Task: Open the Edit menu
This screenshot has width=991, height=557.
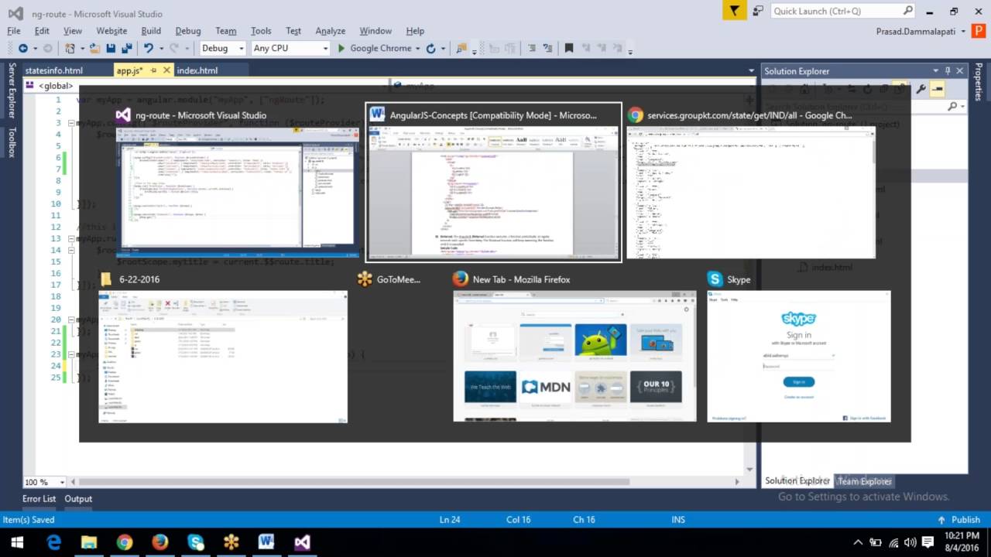Action: click(42, 31)
